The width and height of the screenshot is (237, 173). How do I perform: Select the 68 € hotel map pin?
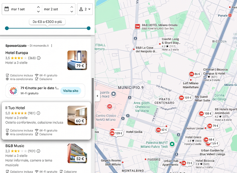click(x=209, y=140)
